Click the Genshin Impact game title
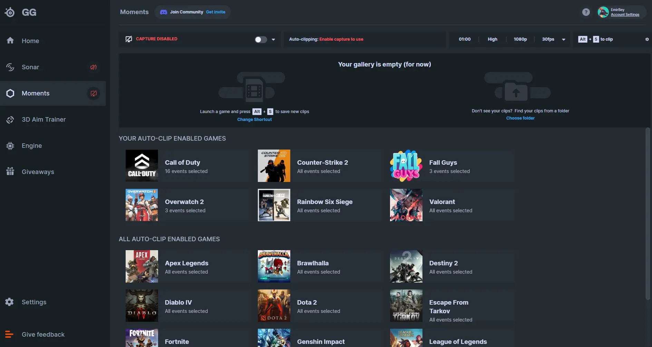The height and width of the screenshot is (347, 652). [321, 342]
